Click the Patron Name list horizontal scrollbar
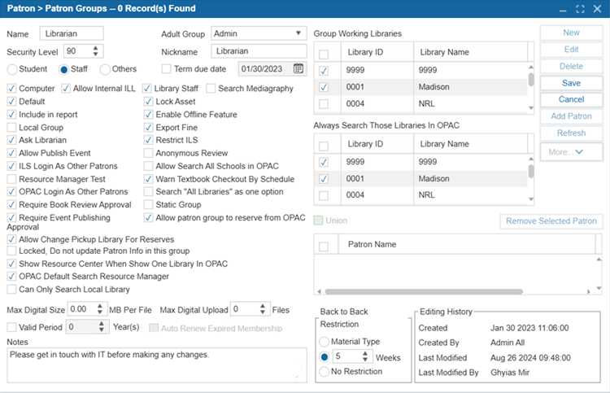 424,291
